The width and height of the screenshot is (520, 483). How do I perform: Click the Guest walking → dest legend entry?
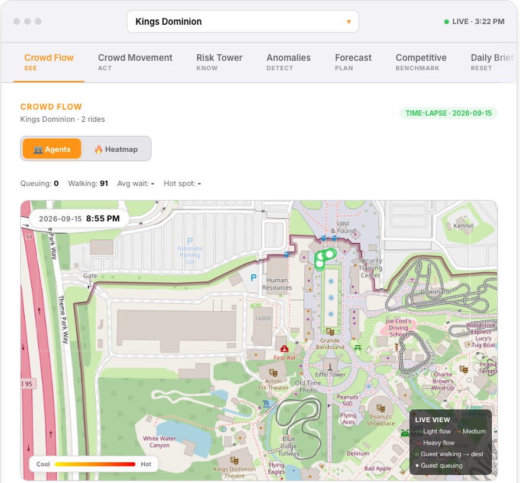click(449, 454)
